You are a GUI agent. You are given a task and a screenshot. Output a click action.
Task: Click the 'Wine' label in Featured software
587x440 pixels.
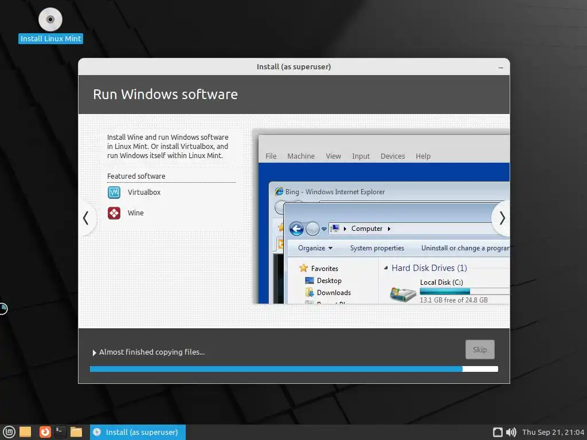click(x=135, y=213)
